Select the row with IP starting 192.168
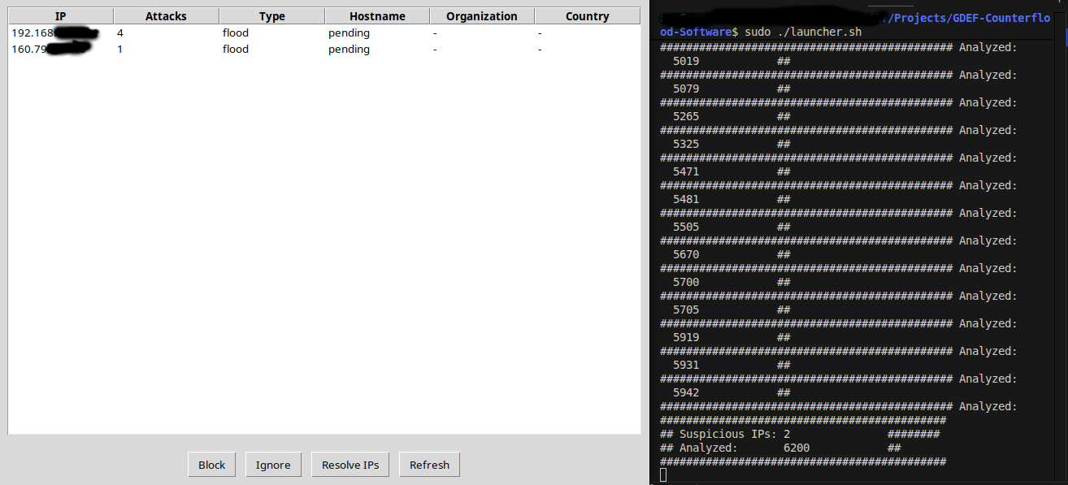The image size is (1068, 485). (324, 32)
